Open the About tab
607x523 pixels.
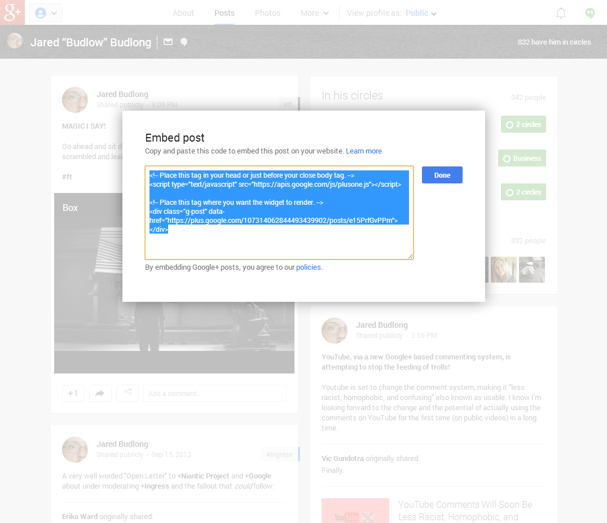point(183,13)
